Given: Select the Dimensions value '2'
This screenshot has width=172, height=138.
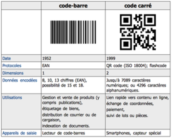Looking at the screenshot, I should 107,73.
